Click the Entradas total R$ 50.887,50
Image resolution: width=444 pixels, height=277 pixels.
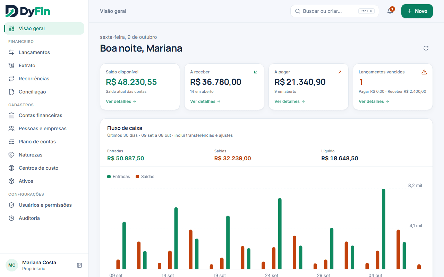click(126, 158)
